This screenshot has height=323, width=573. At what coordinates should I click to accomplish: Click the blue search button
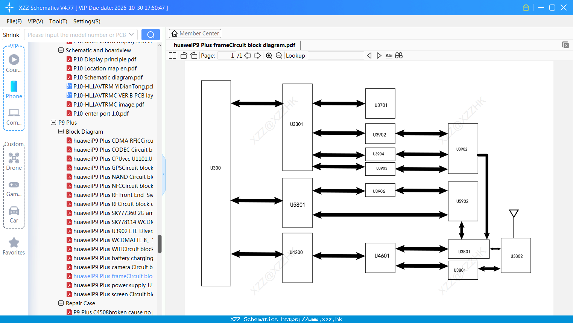[150, 35]
